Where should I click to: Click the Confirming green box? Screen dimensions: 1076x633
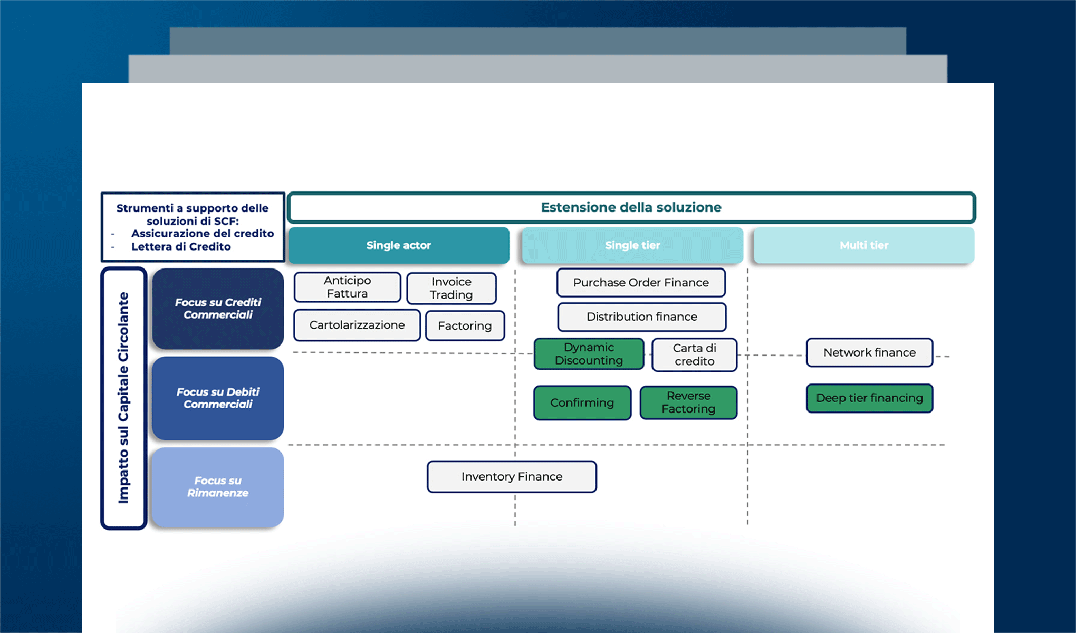pyautogui.click(x=582, y=402)
